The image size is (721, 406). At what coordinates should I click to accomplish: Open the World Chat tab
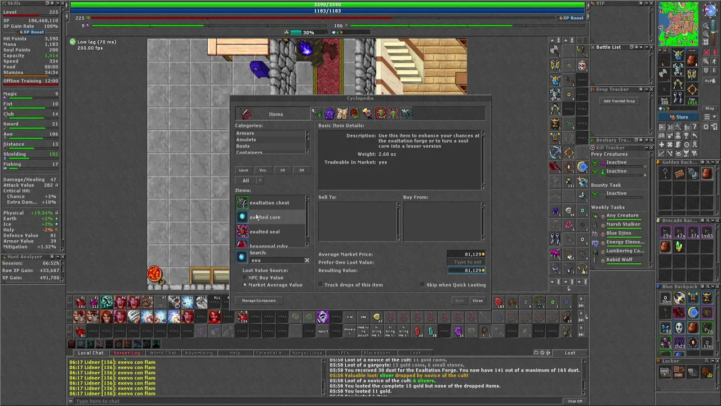pos(163,353)
